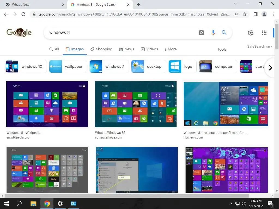The height and width of the screenshot is (209, 279).
Task: Open the purple floral Start screen thumbnail
Action: click(x=226, y=170)
